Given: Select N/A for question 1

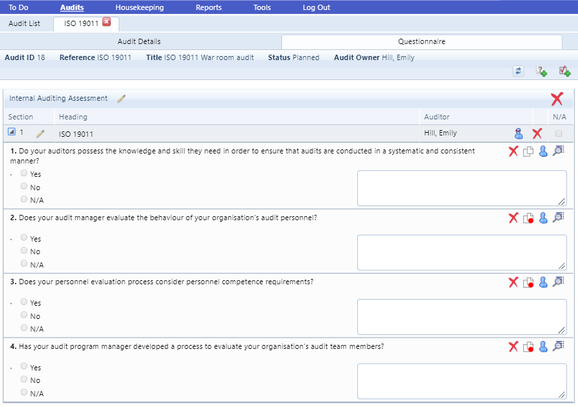Looking at the screenshot, I should coord(24,199).
